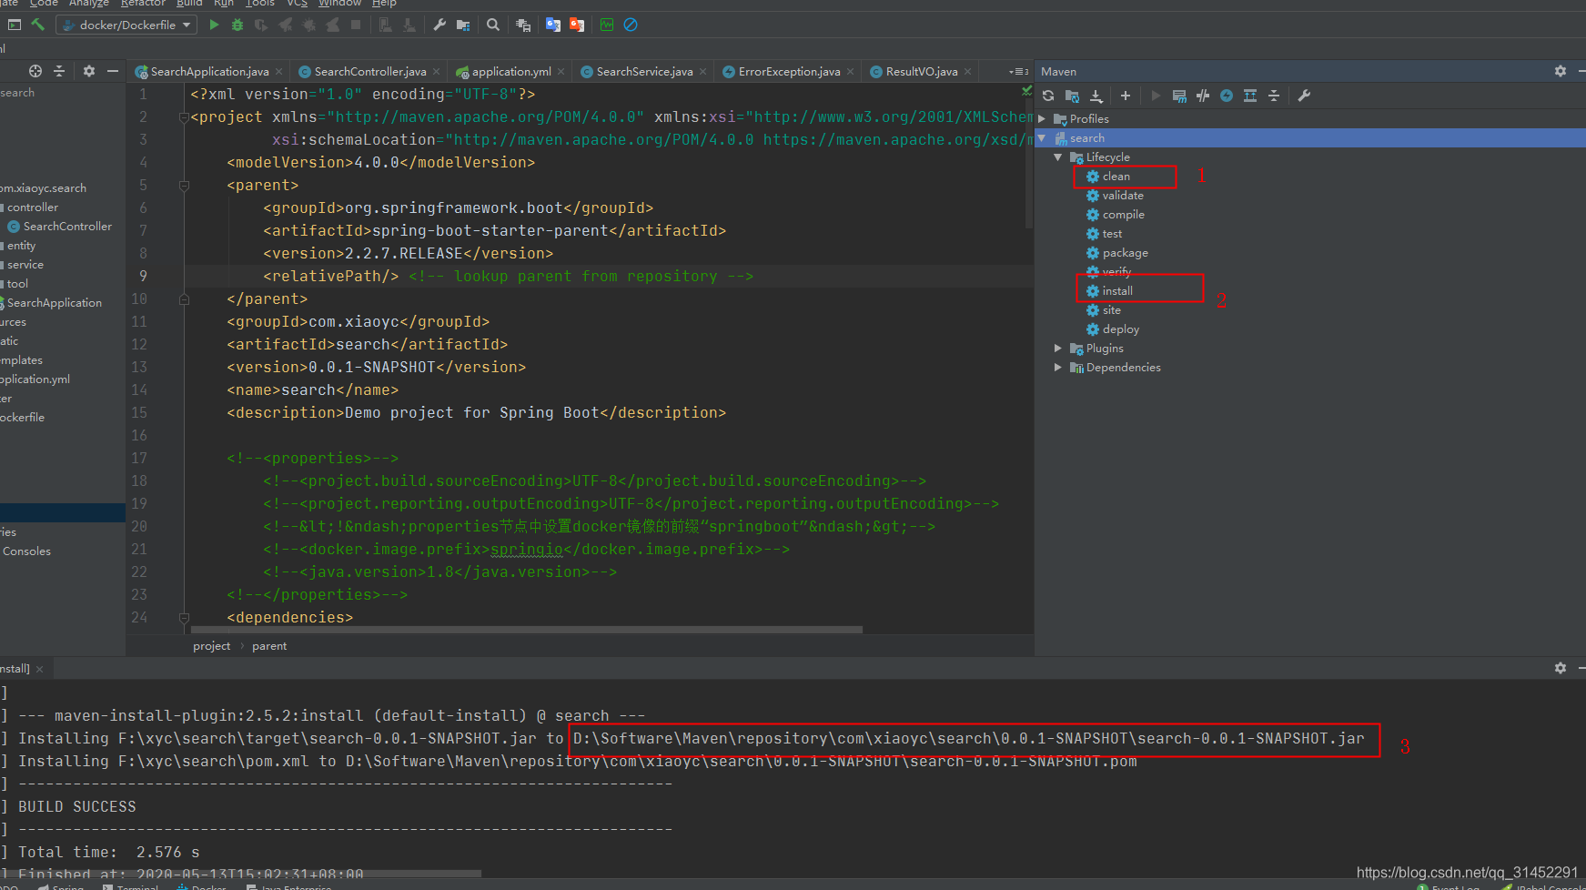Collapse the dependencies code fold at line 24
This screenshot has width=1586, height=890.
[x=185, y=617]
